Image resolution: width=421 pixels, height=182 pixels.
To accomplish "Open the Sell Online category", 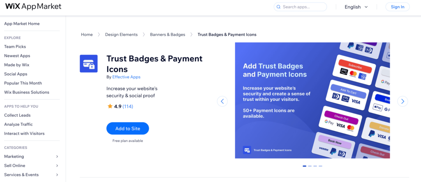I will 15,166.
